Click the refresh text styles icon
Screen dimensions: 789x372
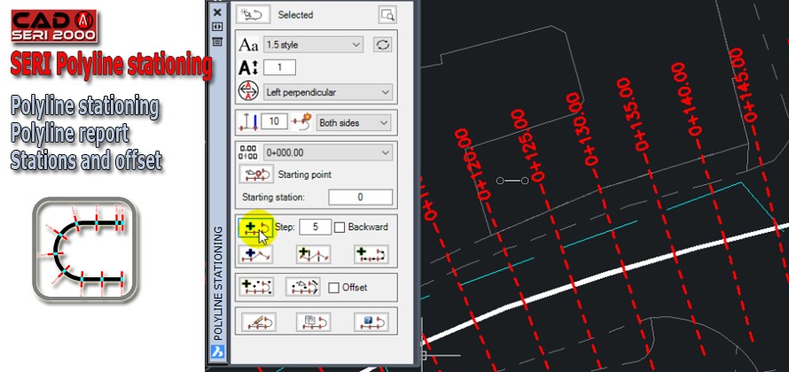382,44
